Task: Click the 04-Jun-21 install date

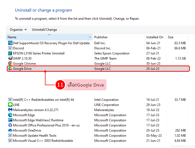Action: point(153,43)
